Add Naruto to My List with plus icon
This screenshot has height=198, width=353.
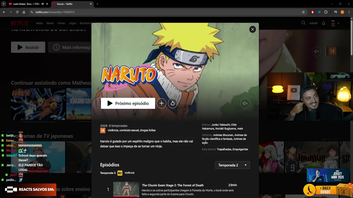[161, 103]
